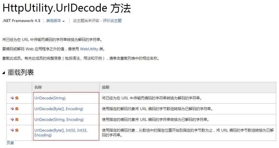
Task: Click the sentence 要编码或解码 Web 应用程序之外的值
Action: coord(54,49)
